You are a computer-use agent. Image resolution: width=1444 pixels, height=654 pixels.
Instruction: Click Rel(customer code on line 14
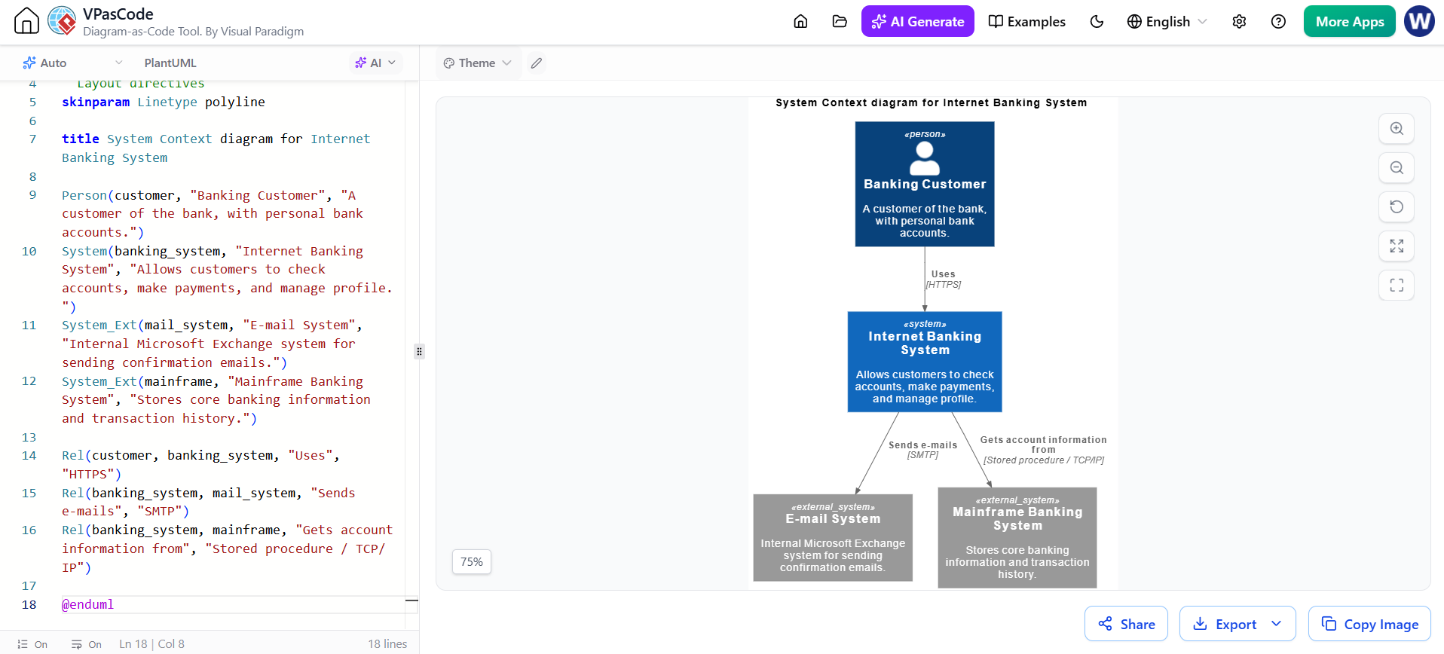click(201, 464)
